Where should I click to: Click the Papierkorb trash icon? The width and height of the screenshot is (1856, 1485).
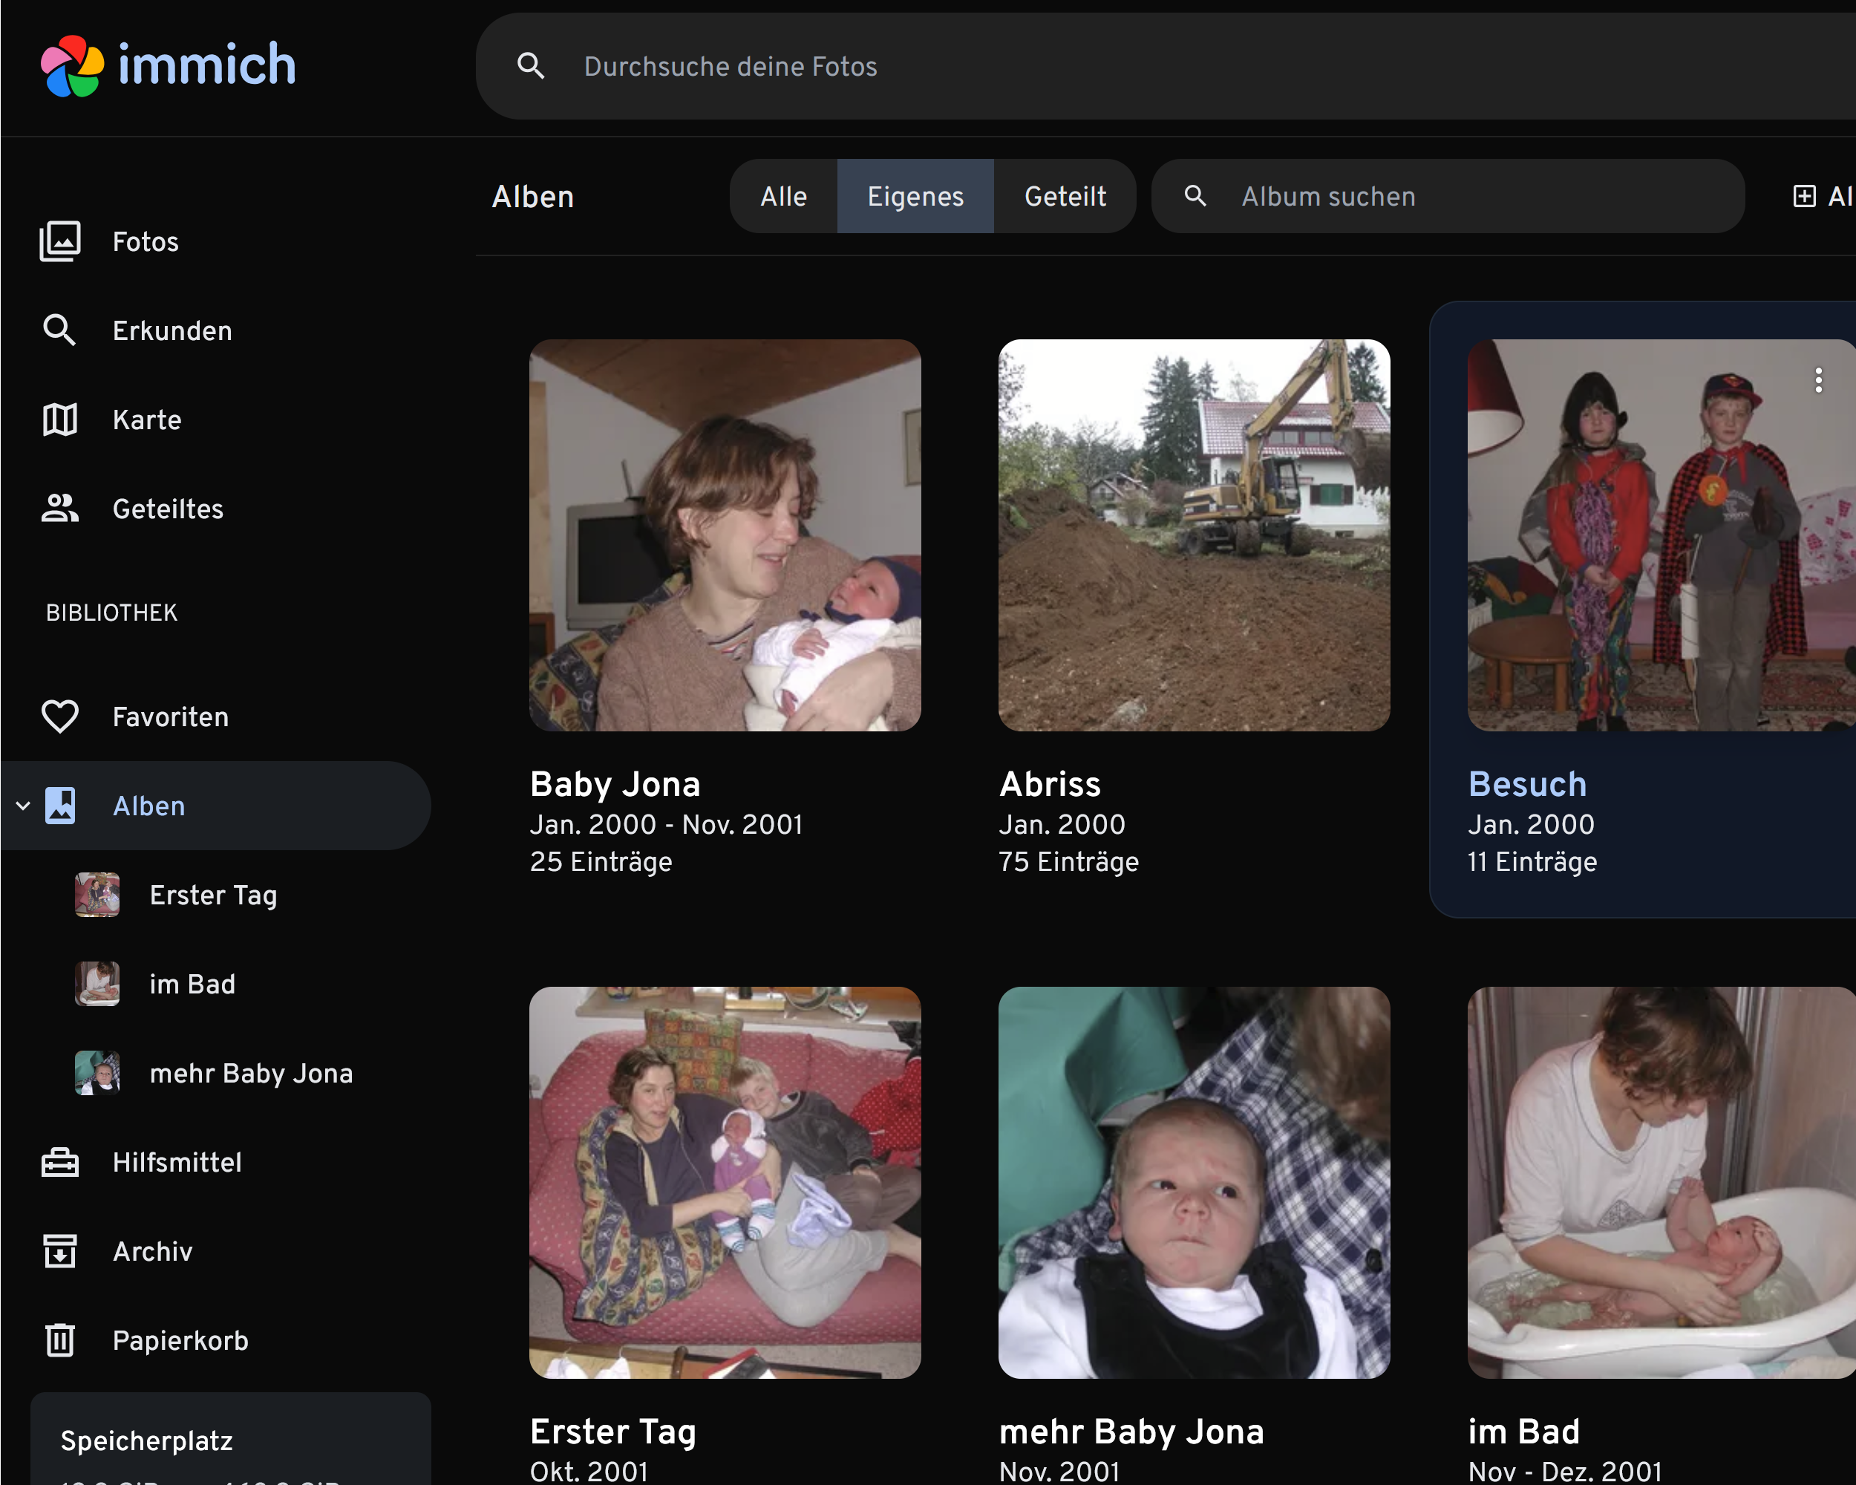(59, 1340)
